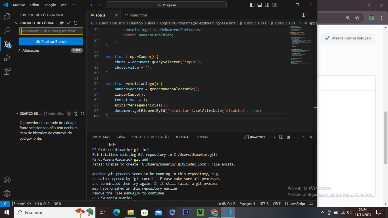Switch to the PORTAS panel tab
This screenshot has width=388, height=218.
point(202,137)
